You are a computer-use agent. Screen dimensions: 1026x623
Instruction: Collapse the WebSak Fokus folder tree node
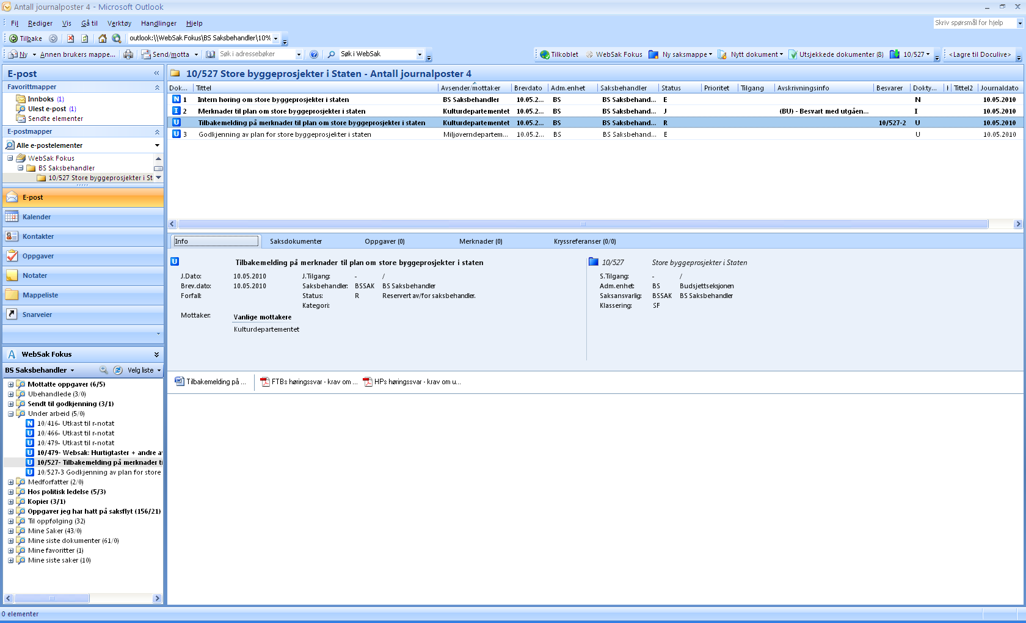(x=10, y=158)
